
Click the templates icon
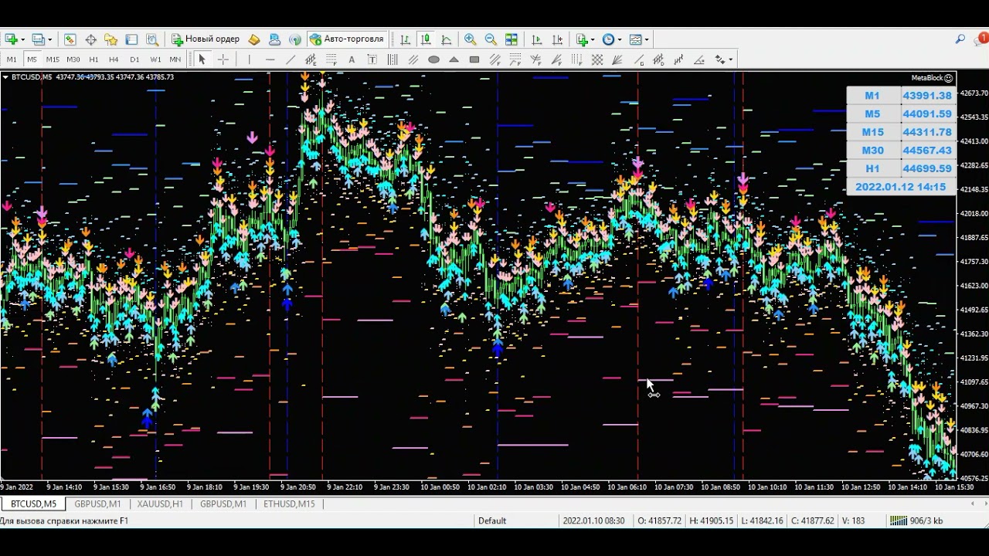[x=635, y=39]
